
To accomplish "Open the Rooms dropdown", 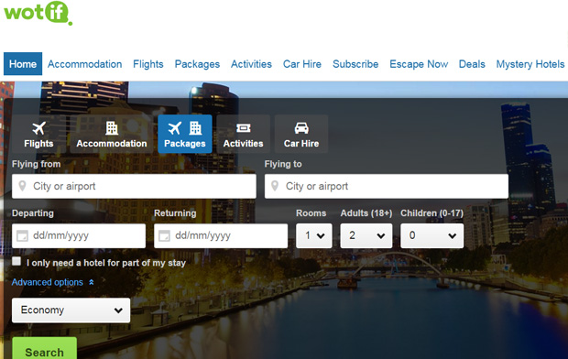I will click(313, 236).
